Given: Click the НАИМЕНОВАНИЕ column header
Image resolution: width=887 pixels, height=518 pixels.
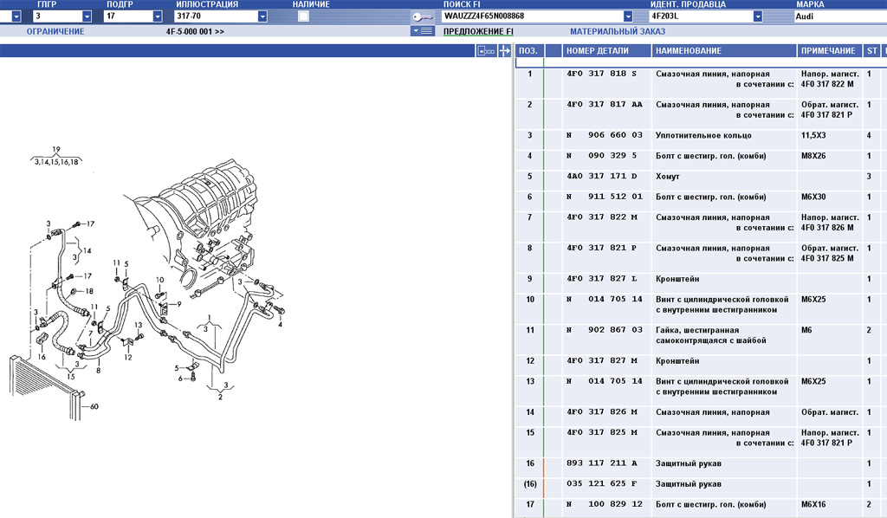Looking at the screenshot, I should (724, 51).
